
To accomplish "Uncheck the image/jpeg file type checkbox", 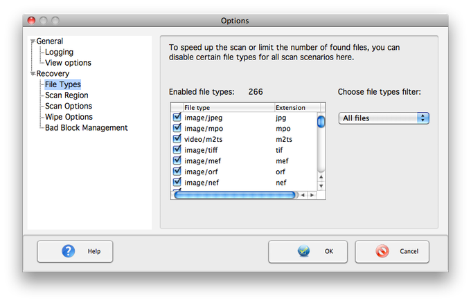I will 177,117.
